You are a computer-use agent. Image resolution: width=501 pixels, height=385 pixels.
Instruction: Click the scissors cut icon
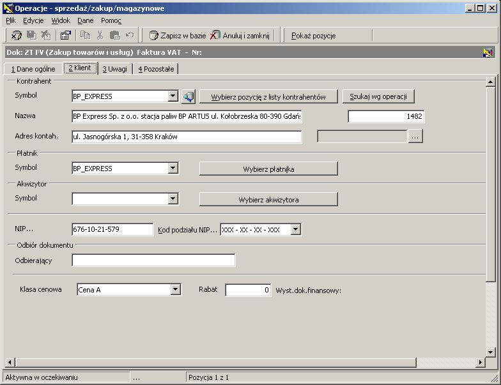(100, 35)
